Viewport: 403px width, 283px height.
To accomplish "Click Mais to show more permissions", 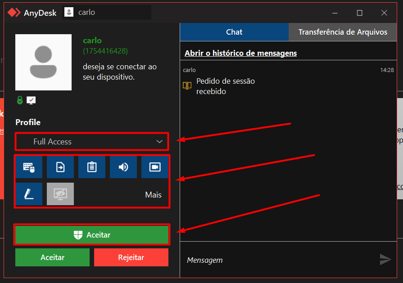I will tap(153, 195).
